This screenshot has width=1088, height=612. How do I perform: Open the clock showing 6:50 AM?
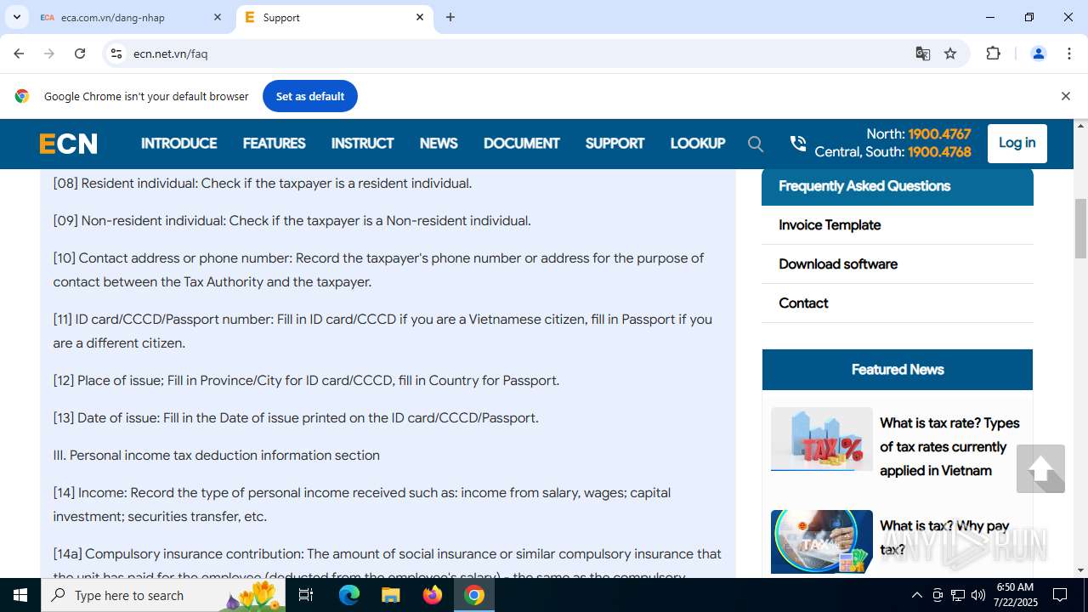(1015, 595)
